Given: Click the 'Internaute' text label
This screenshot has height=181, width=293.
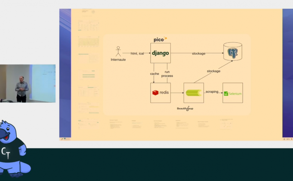Looking at the screenshot, I should 118,60.
